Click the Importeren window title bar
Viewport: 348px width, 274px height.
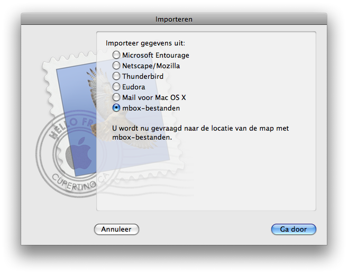(173, 19)
